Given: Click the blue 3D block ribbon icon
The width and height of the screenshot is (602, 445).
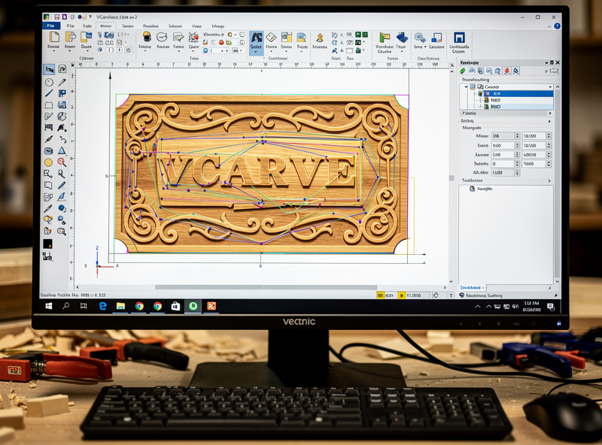Looking at the screenshot, I should click(x=402, y=38).
